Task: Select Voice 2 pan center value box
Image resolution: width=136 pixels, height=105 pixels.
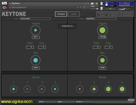Action: (103, 68)
